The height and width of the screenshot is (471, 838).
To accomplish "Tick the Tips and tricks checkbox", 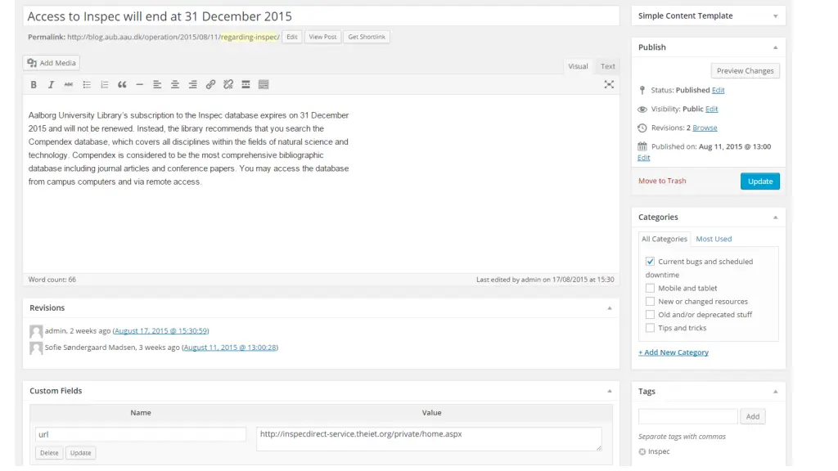I will pyautogui.click(x=650, y=328).
